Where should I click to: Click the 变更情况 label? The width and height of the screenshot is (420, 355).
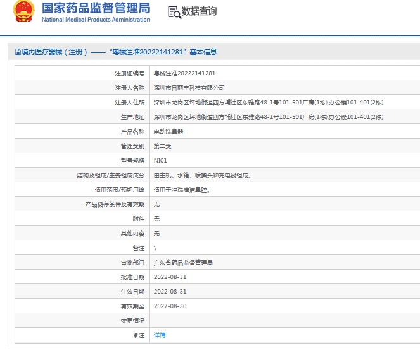click(132, 321)
